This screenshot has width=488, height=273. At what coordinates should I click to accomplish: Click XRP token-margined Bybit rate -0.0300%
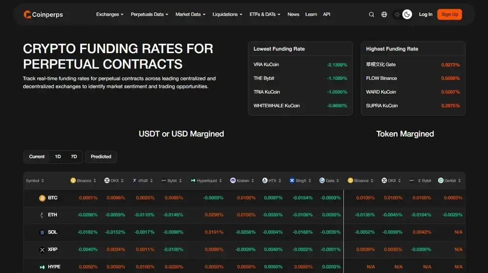[421, 250]
